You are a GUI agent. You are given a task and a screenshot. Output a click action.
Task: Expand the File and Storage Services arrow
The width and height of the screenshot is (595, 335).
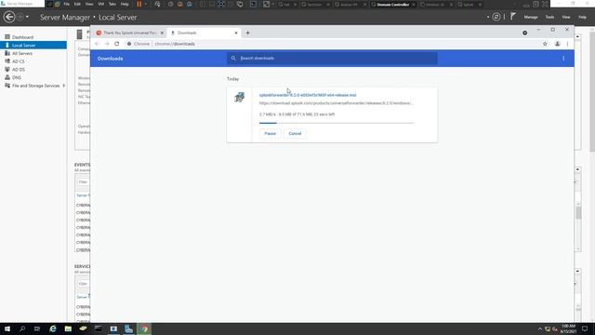coord(64,86)
